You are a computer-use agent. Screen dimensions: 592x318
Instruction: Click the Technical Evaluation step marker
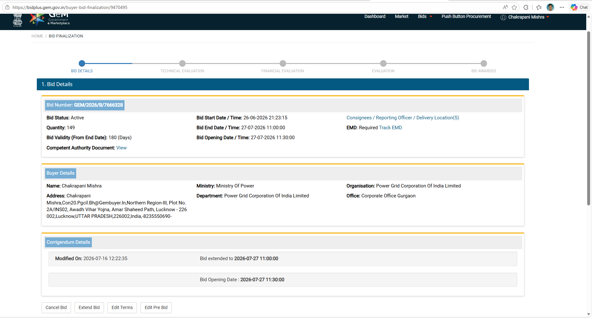pyautogui.click(x=182, y=63)
